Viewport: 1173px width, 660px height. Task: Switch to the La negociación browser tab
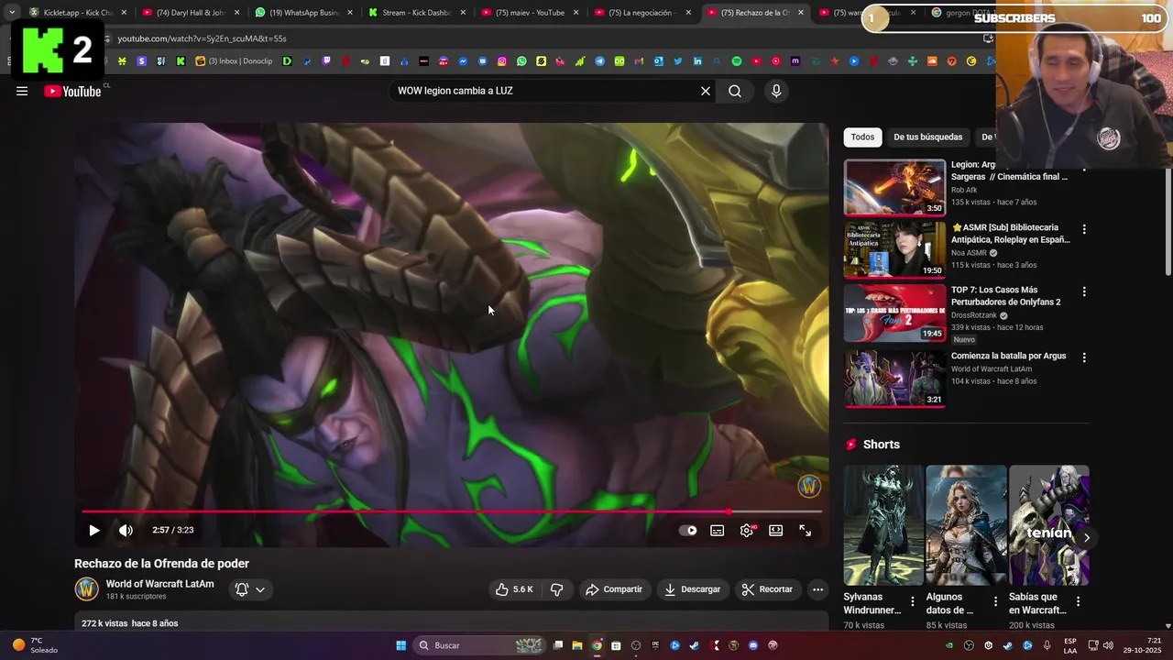click(641, 13)
